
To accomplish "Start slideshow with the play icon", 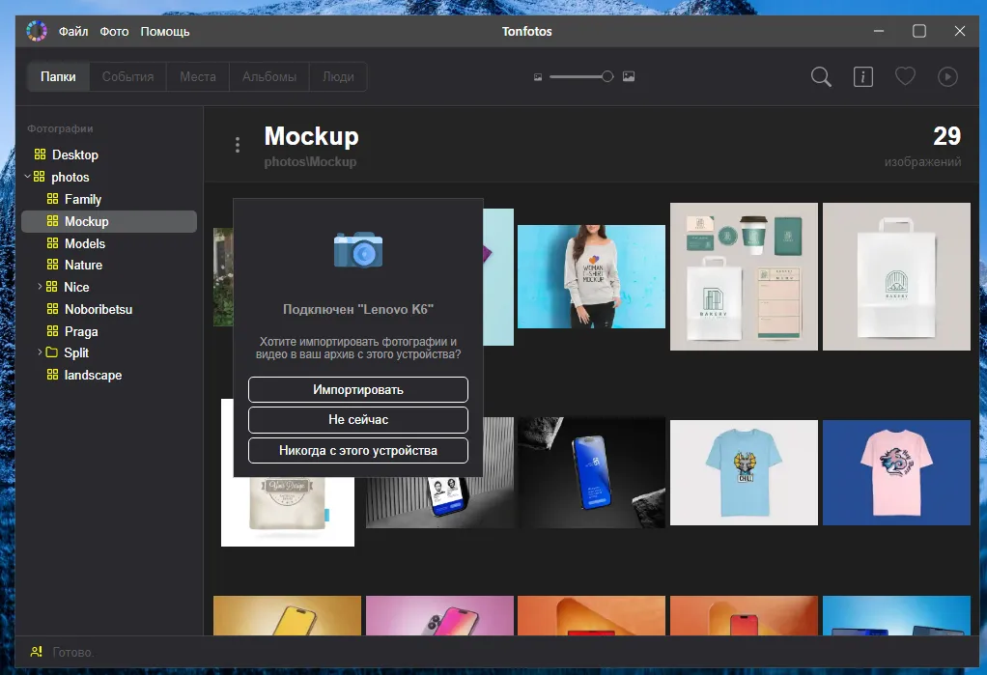I will click(x=947, y=77).
